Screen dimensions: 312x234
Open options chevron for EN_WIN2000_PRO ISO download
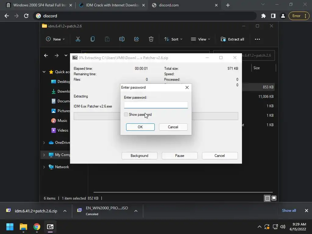coord(136,211)
